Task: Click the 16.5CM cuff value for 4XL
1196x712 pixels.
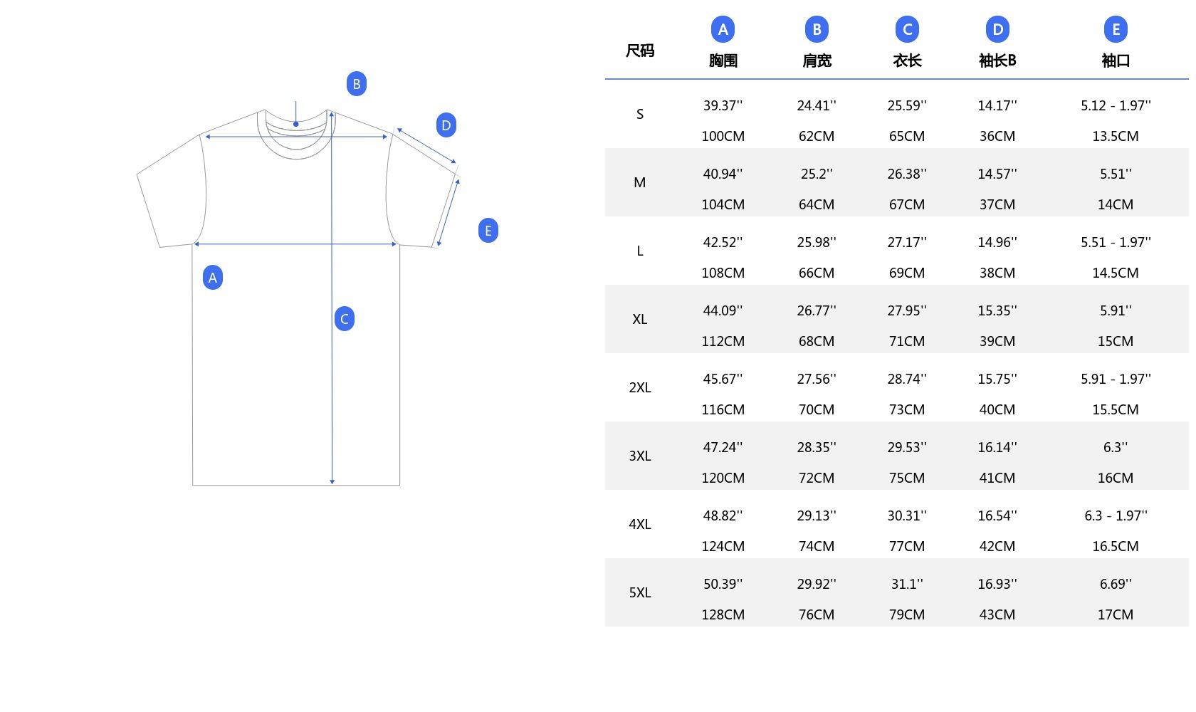Action: (x=1116, y=546)
